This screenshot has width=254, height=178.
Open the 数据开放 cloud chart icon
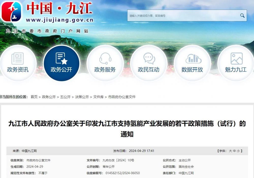click(193, 59)
